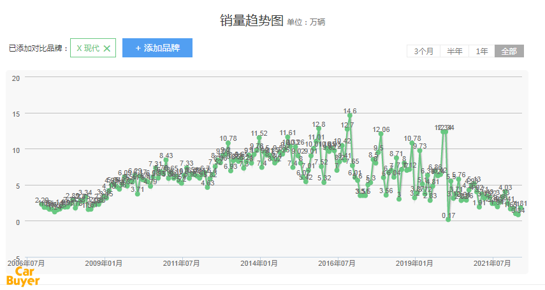Click the 添加品牌 add brand button
Viewport: 545px width, 290px height.
point(157,48)
